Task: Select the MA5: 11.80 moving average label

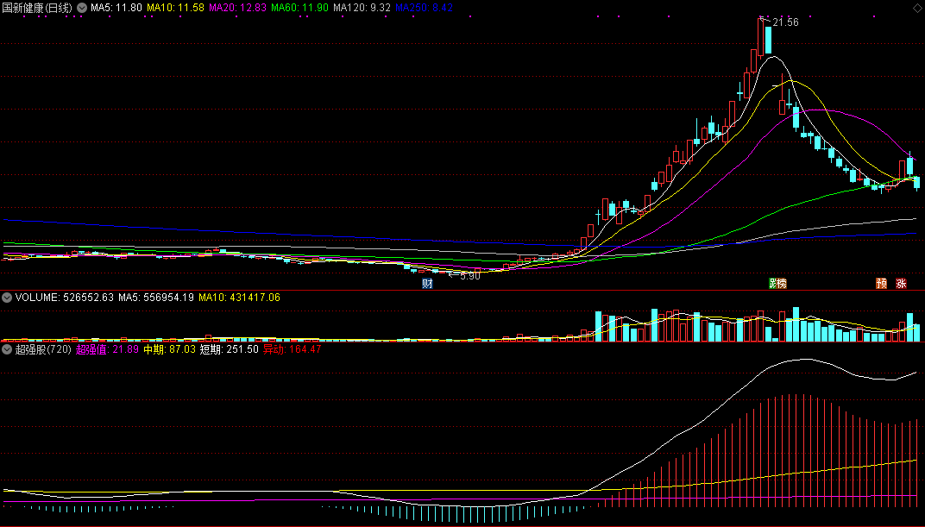Action: [x=116, y=8]
